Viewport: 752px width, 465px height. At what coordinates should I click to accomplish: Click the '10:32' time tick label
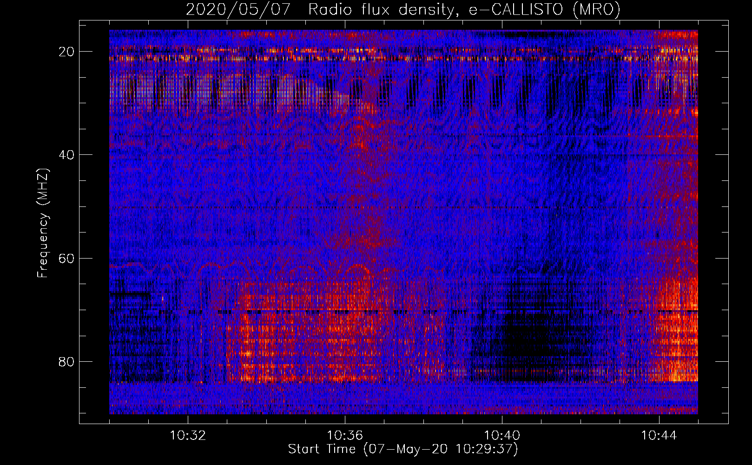pyautogui.click(x=188, y=436)
